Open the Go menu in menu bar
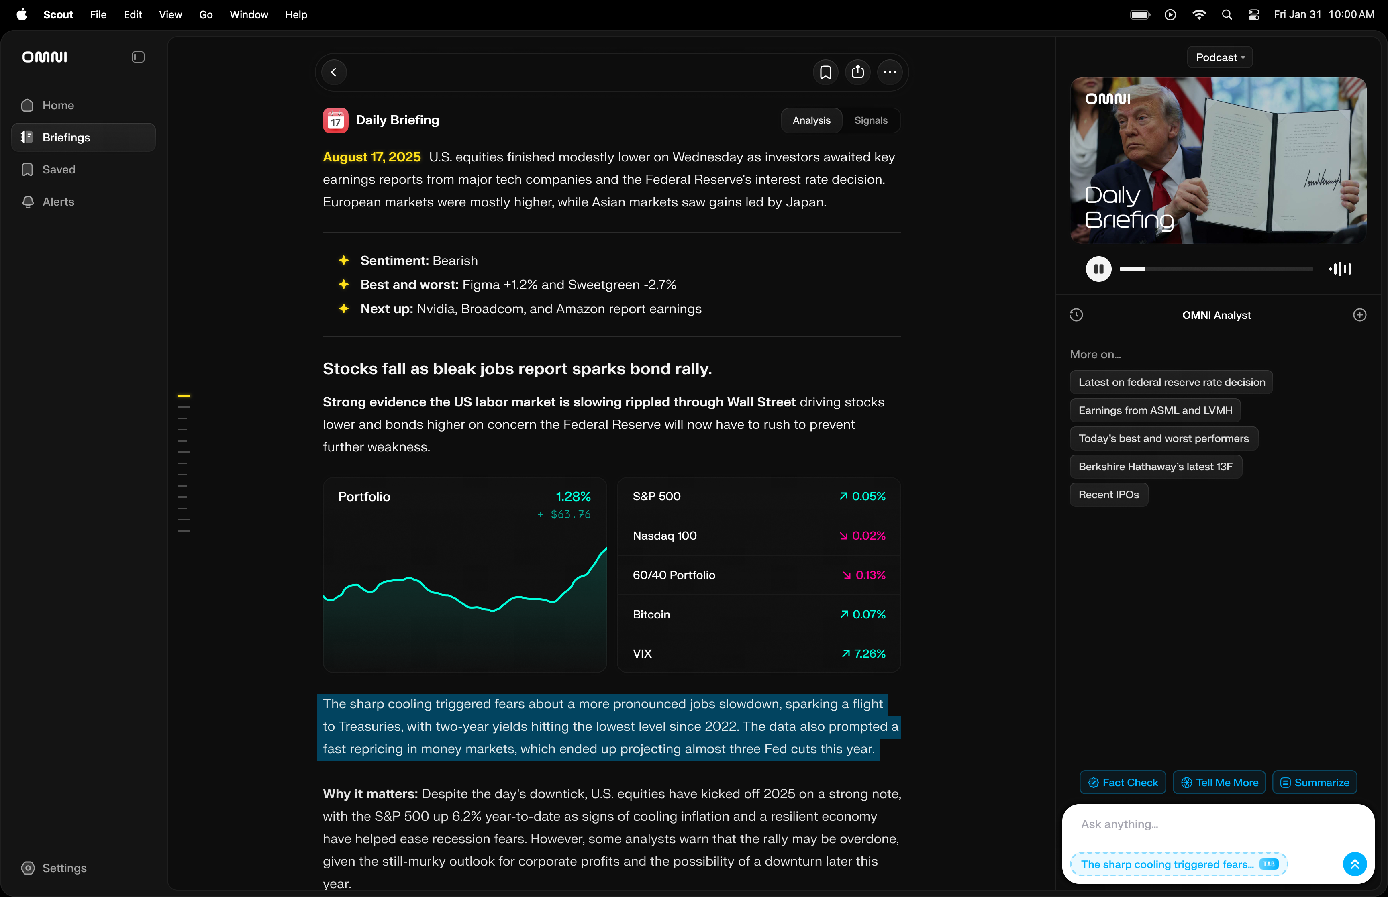 coord(206,14)
